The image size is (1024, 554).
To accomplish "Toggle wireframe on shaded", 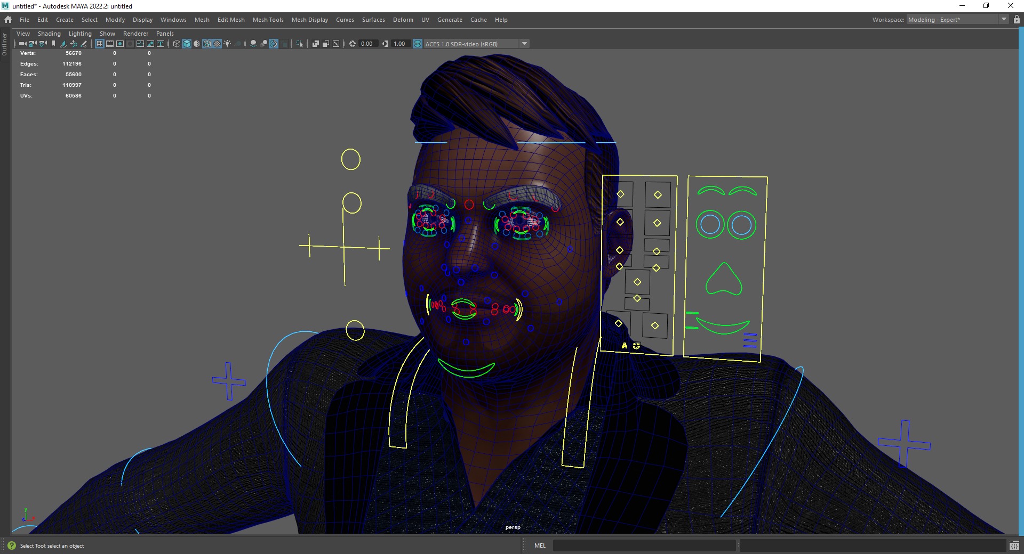I will pyautogui.click(x=207, y=44).
